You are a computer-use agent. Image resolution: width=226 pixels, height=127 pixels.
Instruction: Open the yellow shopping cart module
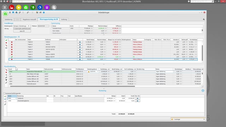click(19, 7)
